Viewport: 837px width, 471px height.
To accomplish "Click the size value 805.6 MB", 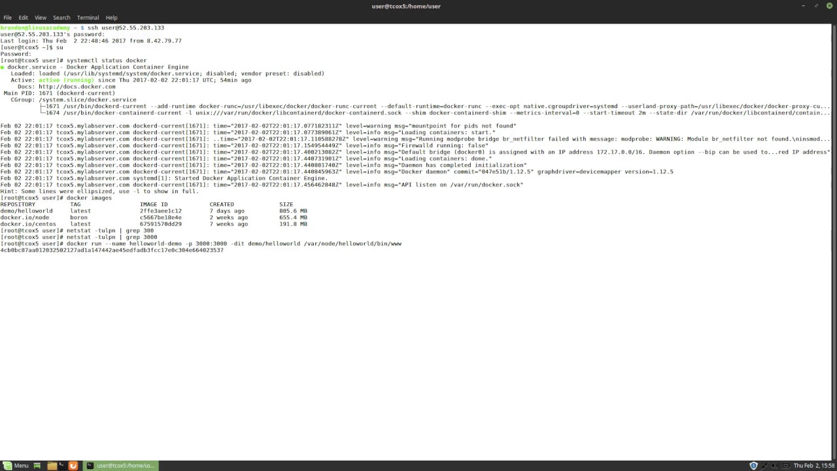I will coord(293,211).
